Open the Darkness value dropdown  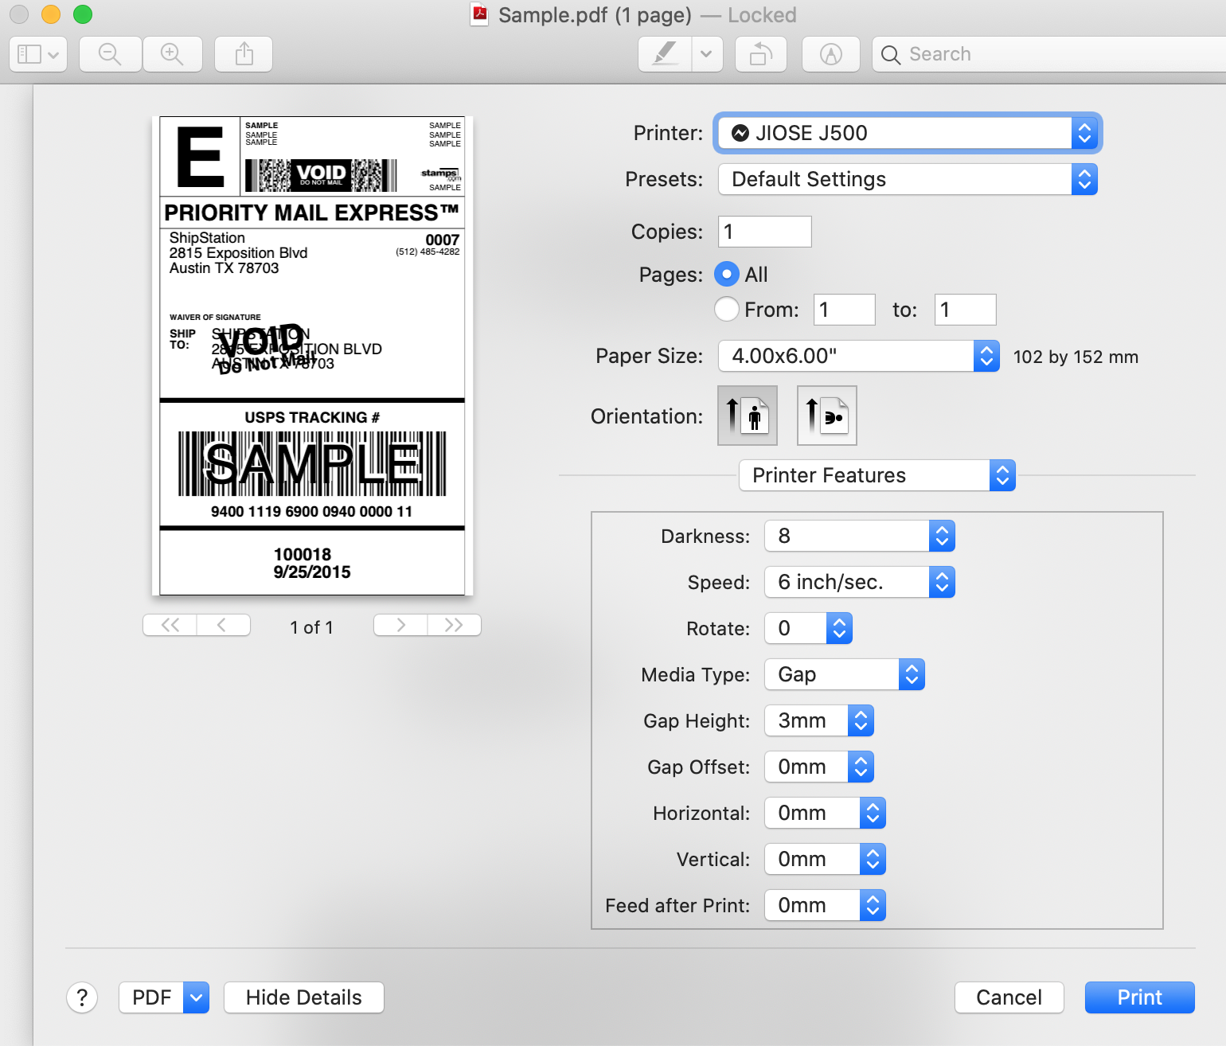pos(860,536)
